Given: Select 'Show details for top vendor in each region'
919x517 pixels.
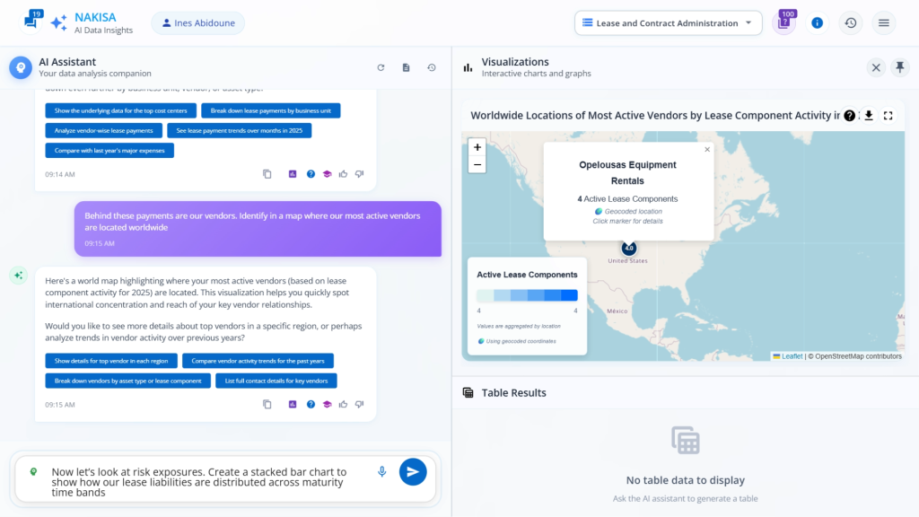Looking at the screenshot, I should 110,361.
